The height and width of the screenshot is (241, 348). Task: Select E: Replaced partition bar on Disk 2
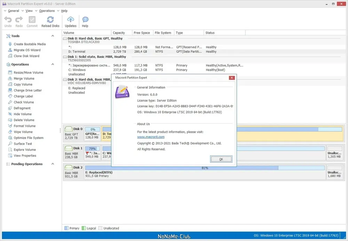coord(205,171)
